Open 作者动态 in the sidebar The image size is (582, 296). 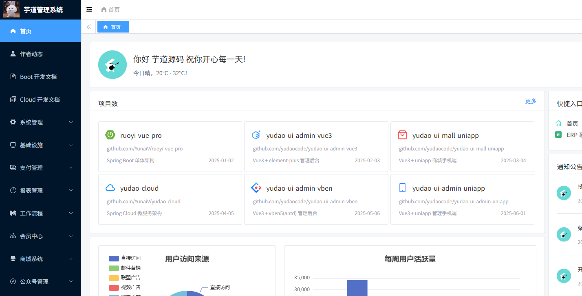[31, 54]
